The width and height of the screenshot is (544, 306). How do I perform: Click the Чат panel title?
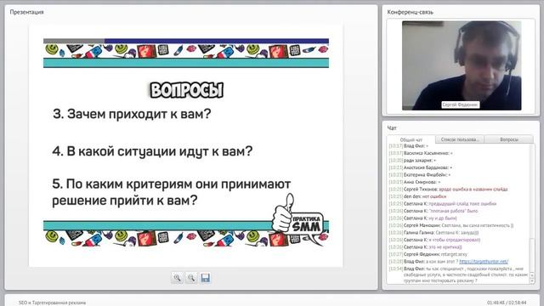[x=392, y=128]
